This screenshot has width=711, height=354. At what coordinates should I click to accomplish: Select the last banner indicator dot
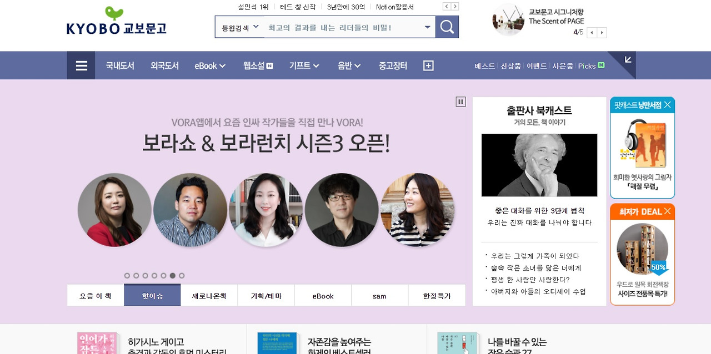pyautogui.click(x=182, y=275)
